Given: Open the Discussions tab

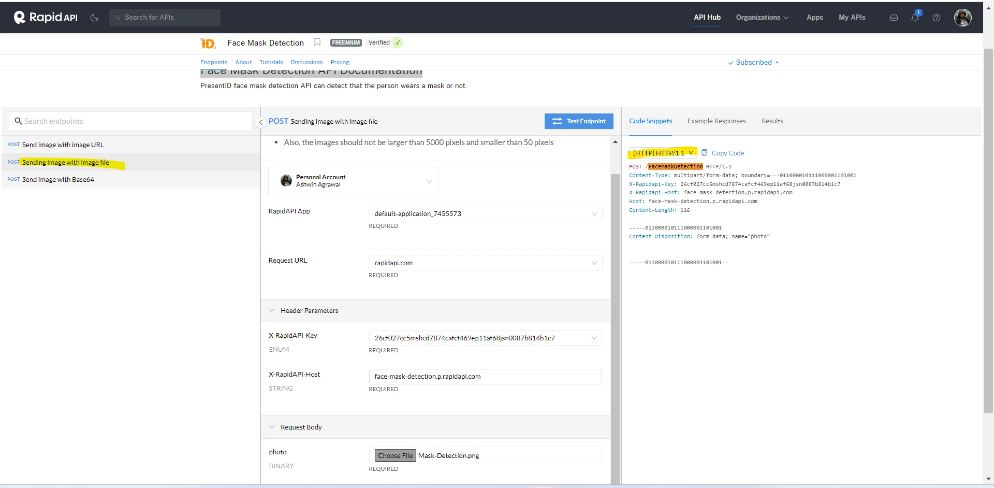Looking at the screenshot, I should pyautogui.click(x=306, y=62).
